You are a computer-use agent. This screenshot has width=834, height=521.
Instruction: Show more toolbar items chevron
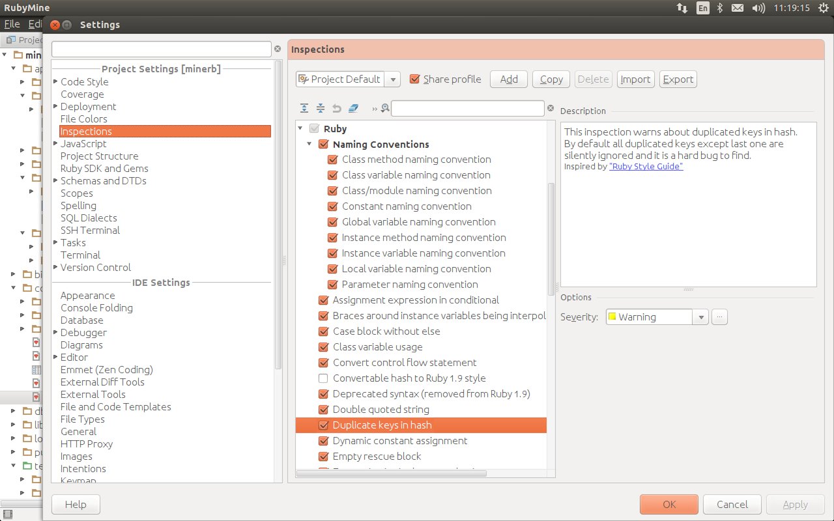[375, 109]
